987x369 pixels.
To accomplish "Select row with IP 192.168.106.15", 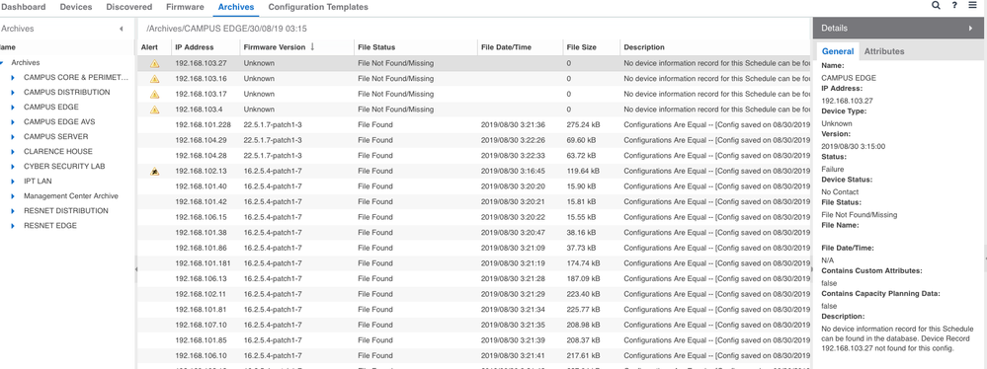I will click(474, 217).
